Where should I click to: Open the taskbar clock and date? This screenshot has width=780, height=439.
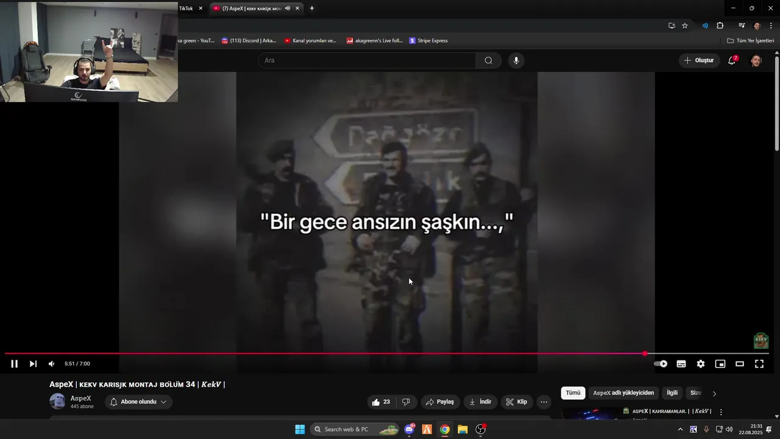[x=751, y=429]
